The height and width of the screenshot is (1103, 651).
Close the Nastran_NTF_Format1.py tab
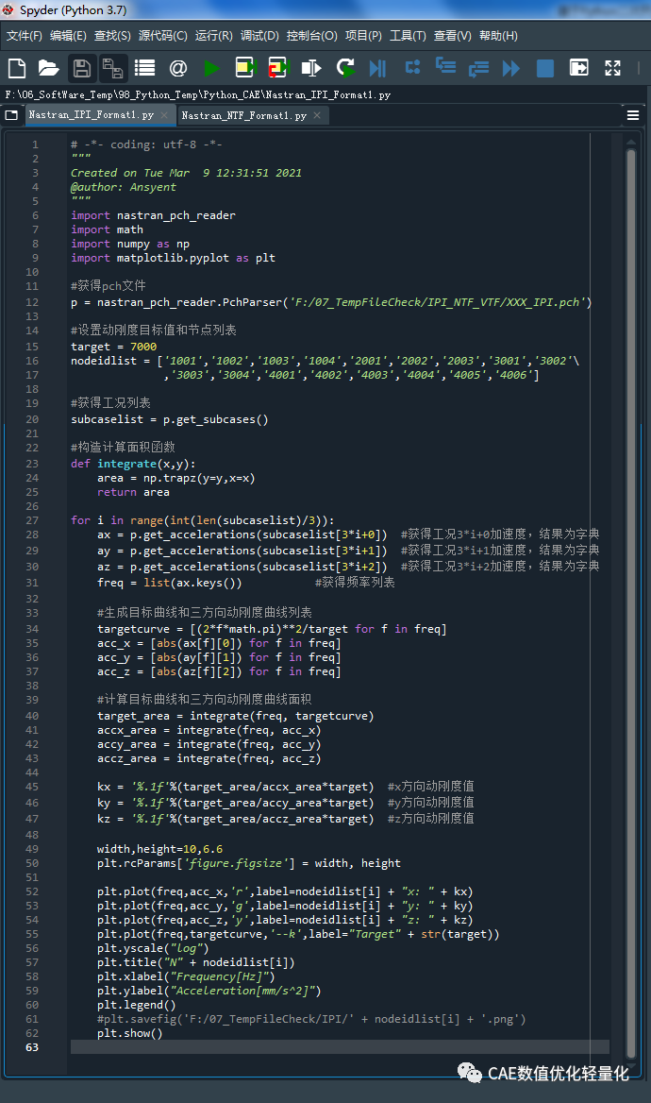coord(317,115)
